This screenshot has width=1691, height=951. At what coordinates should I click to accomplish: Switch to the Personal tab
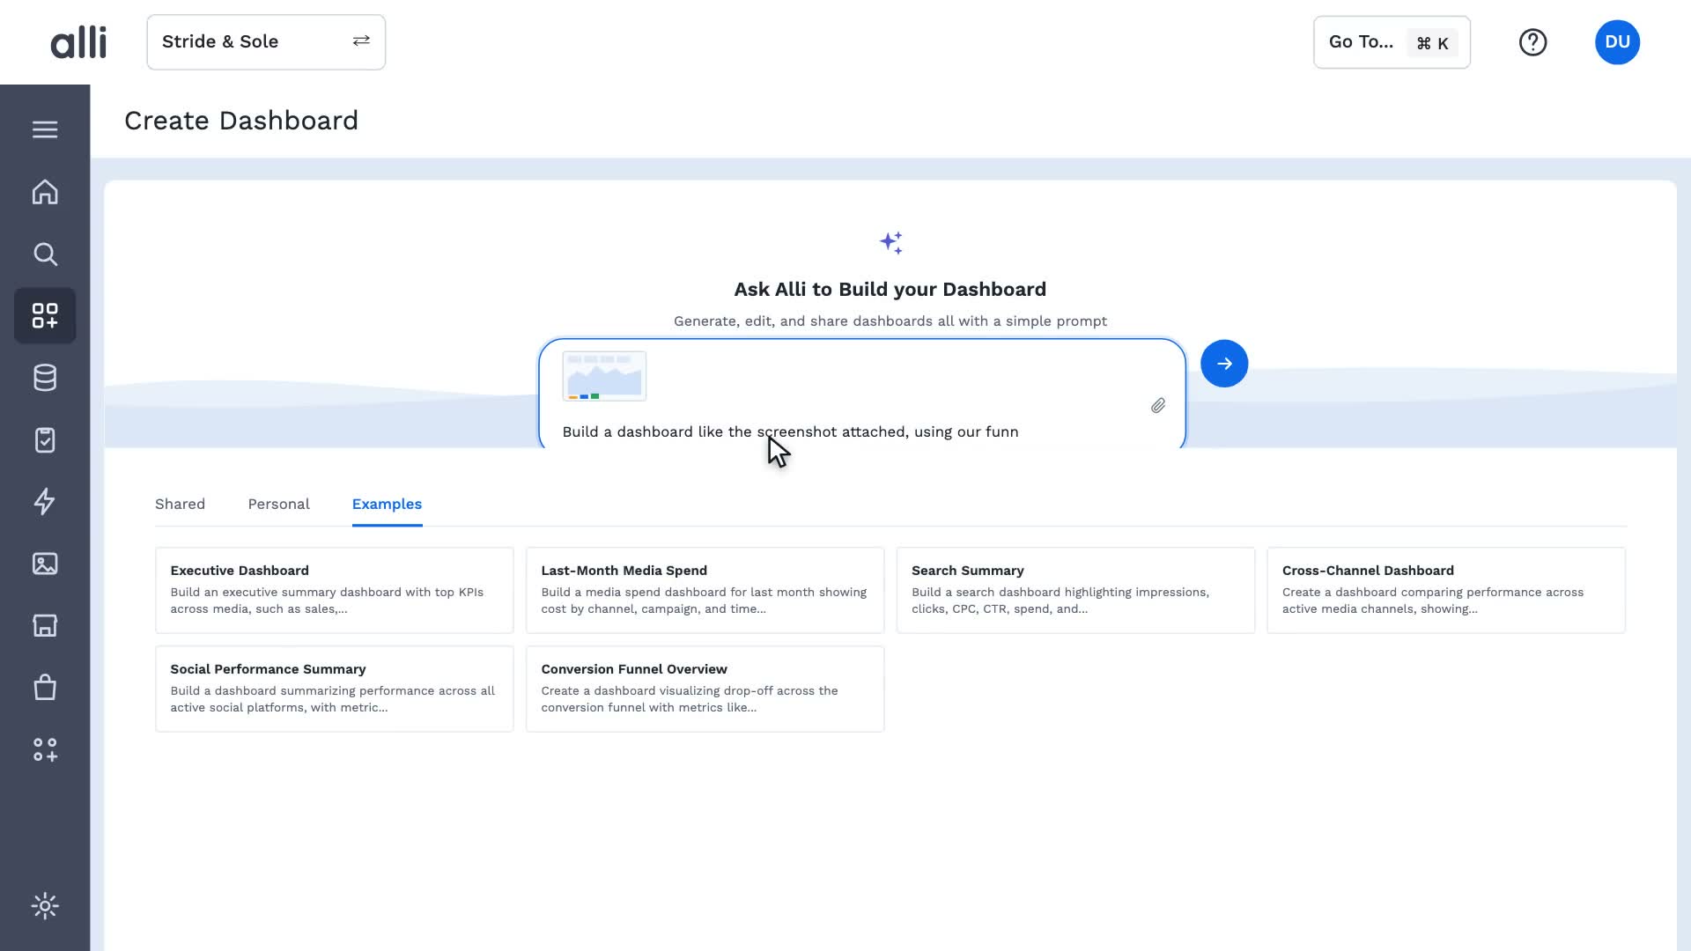[278, 505]
